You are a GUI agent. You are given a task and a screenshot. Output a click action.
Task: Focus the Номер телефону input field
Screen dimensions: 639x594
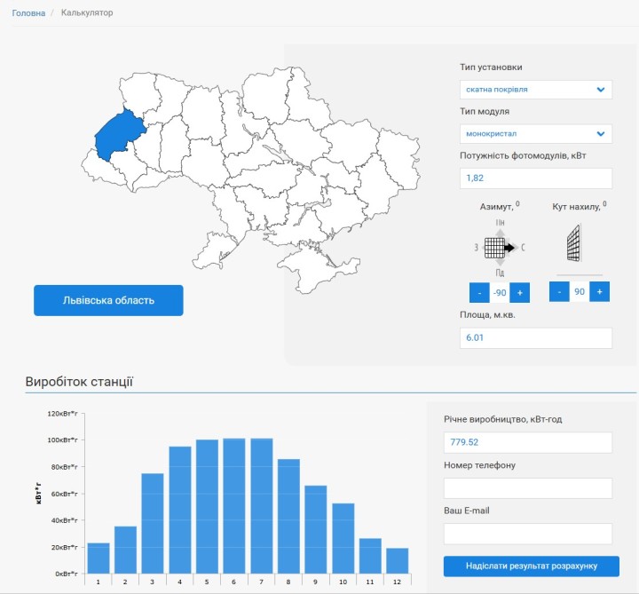[528, 488]
